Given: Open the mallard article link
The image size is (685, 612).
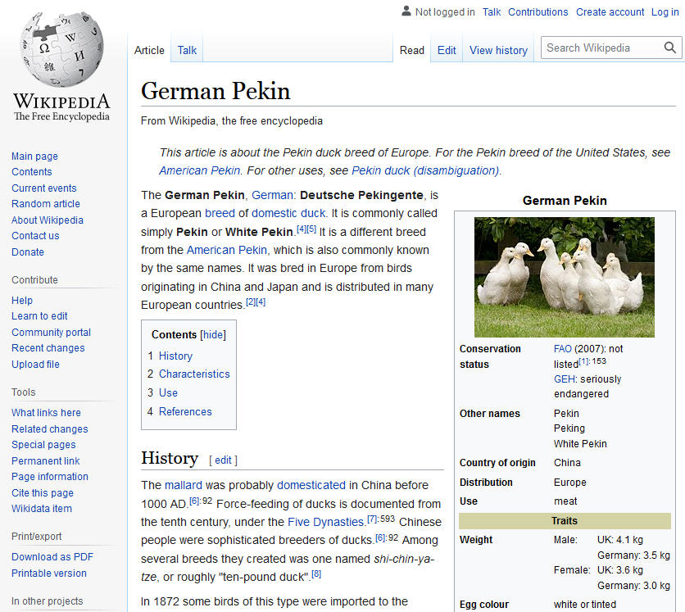Looking at the screenshot, I should tap(183, 485).
